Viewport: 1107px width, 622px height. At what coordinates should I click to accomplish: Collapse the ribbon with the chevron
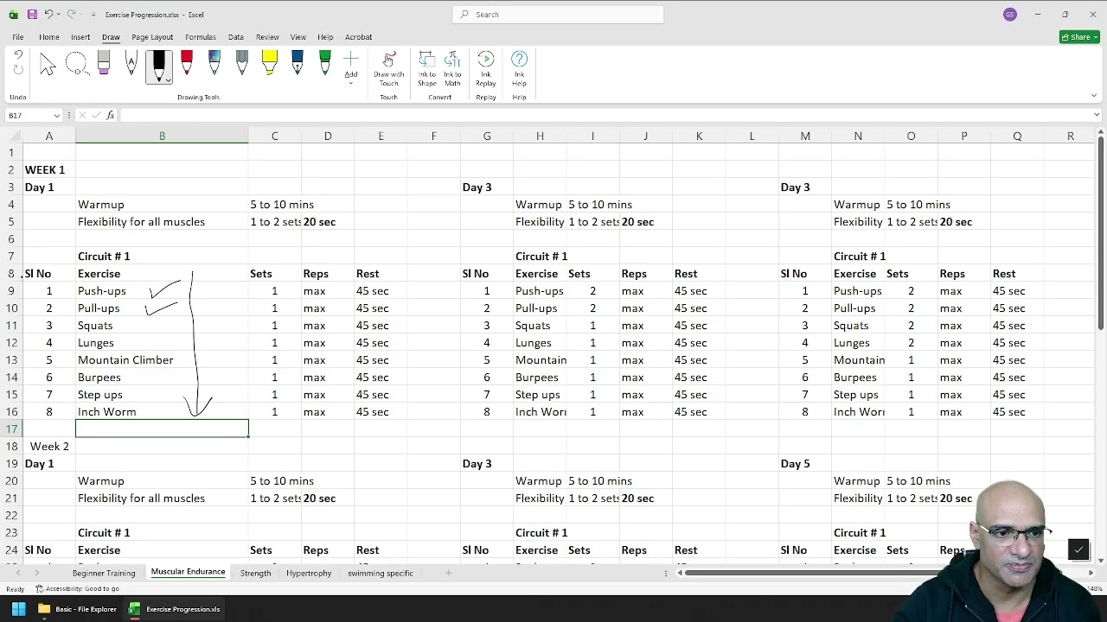[x=1094, y=96]
